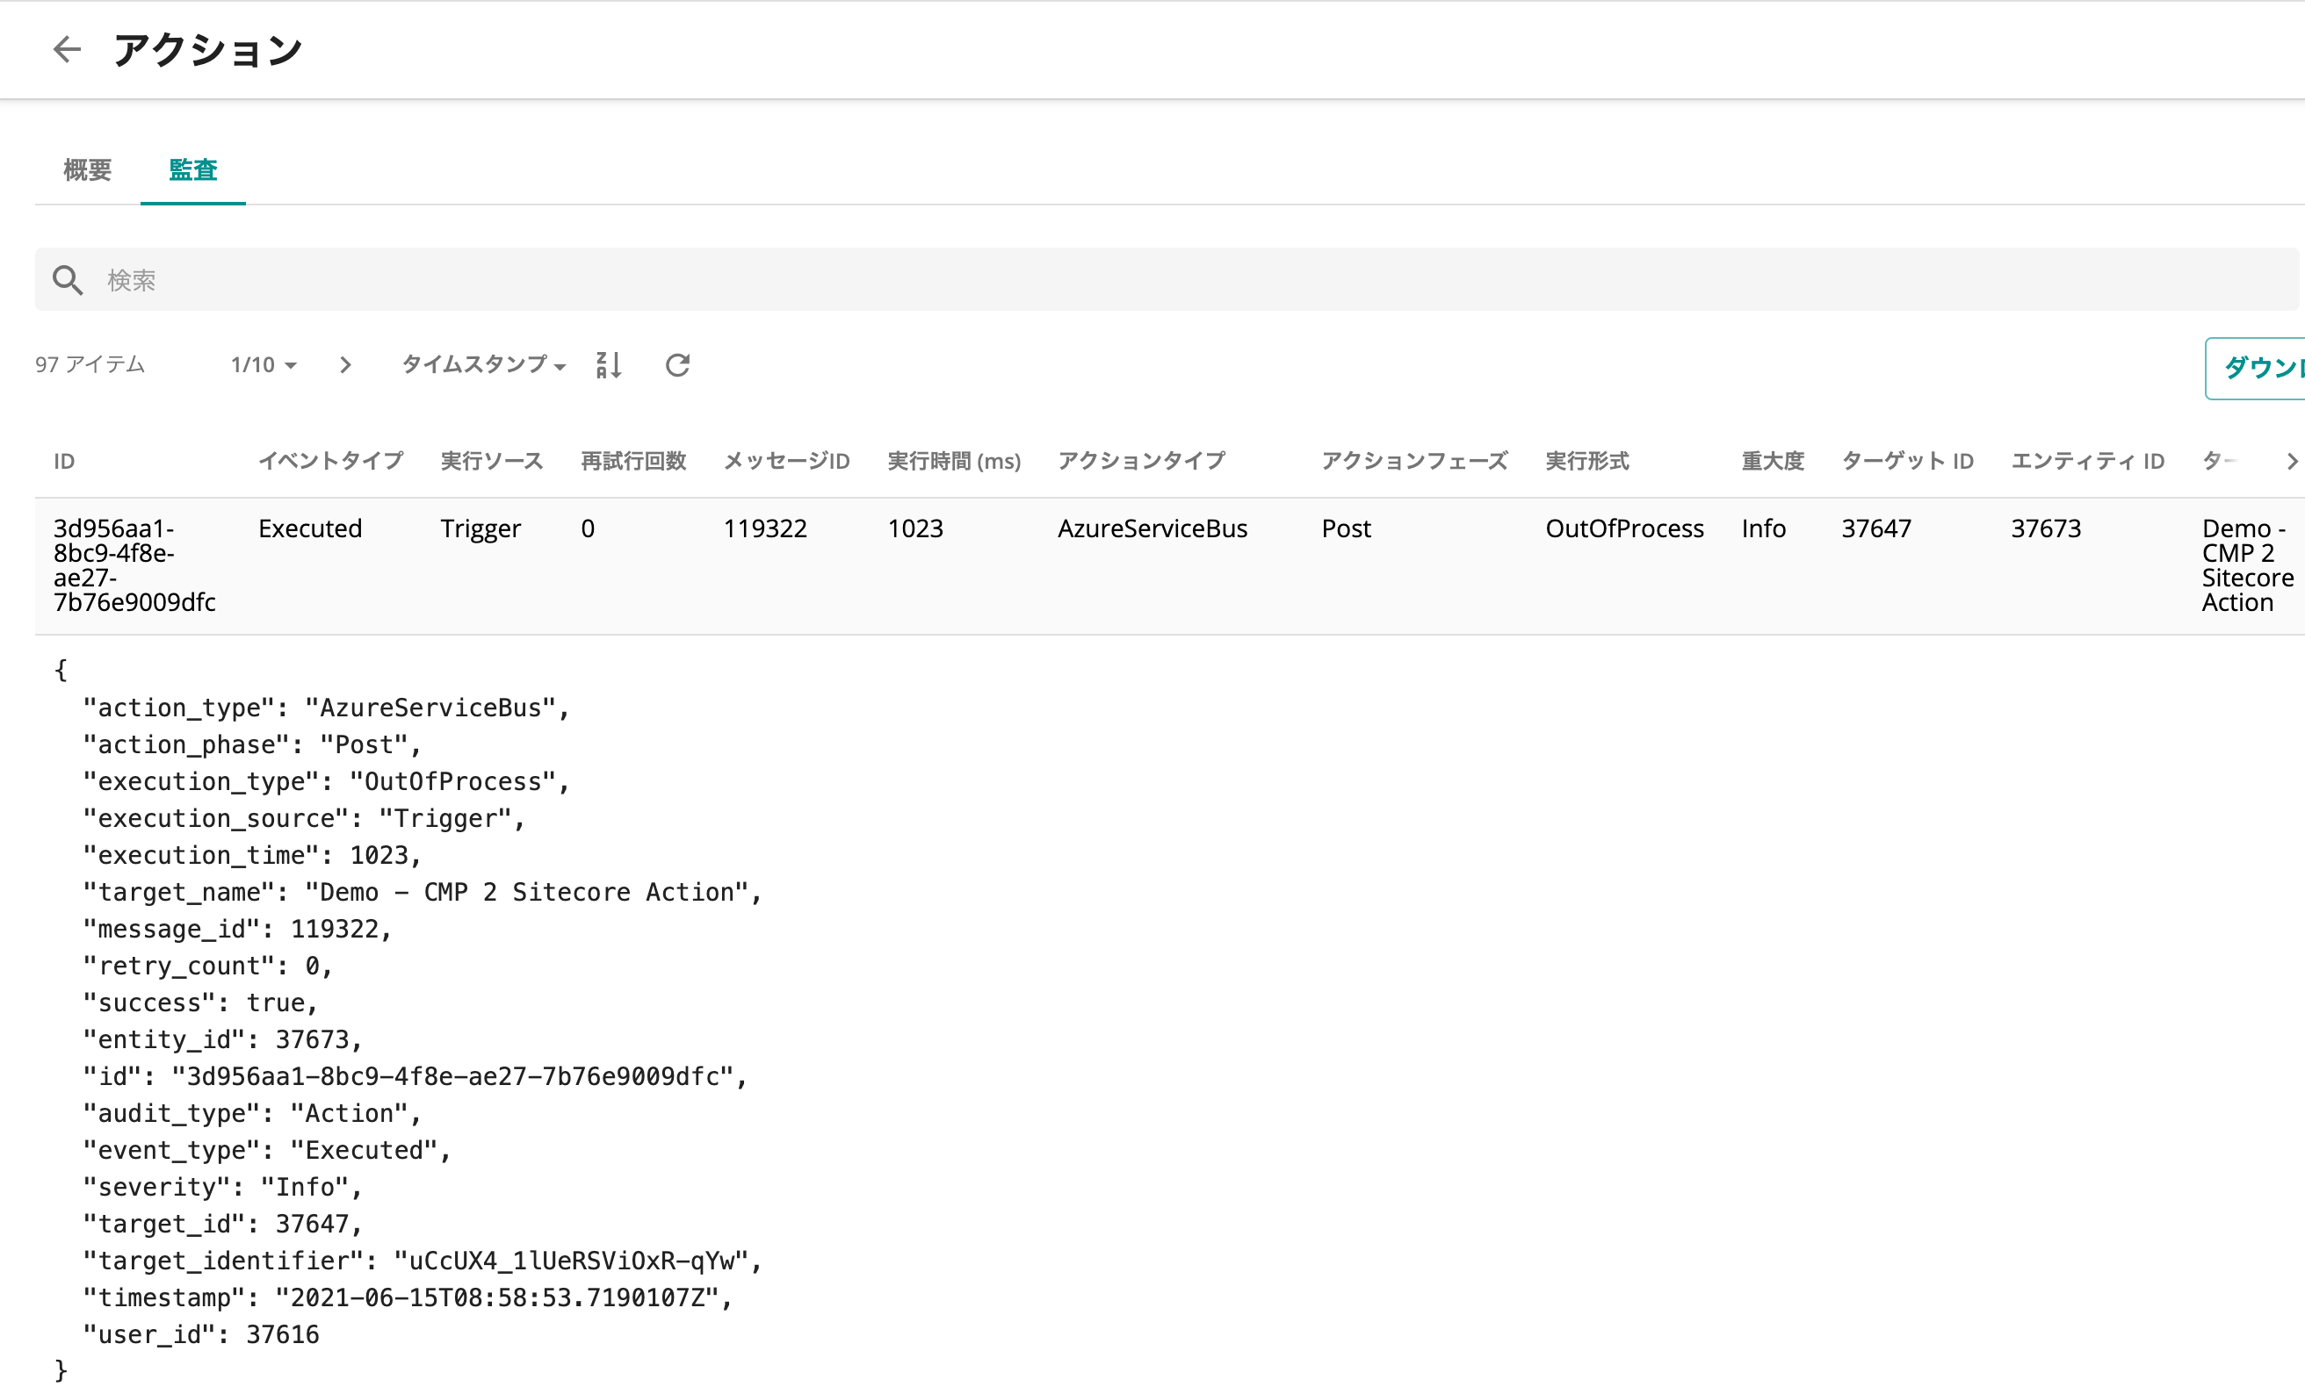The width and height of the screenshot is (2305, 1387).
Task: Click the 実行時間 (ms) column header
Action: point(954,461)
